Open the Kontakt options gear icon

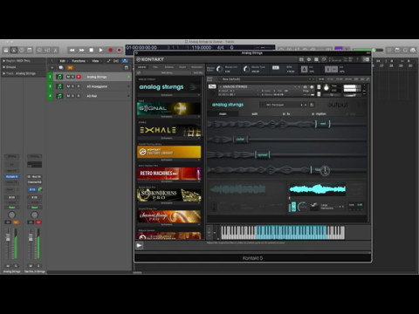(309, 59)
